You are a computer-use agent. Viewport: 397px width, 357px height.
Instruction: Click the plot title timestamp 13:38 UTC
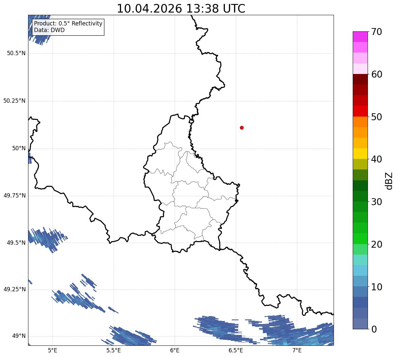216,9
